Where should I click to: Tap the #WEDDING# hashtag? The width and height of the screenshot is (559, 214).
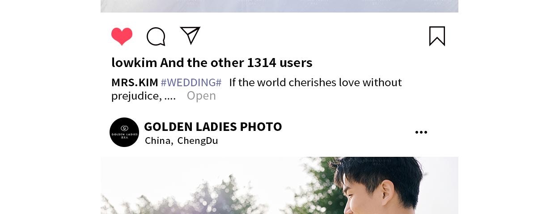(191, 83)
